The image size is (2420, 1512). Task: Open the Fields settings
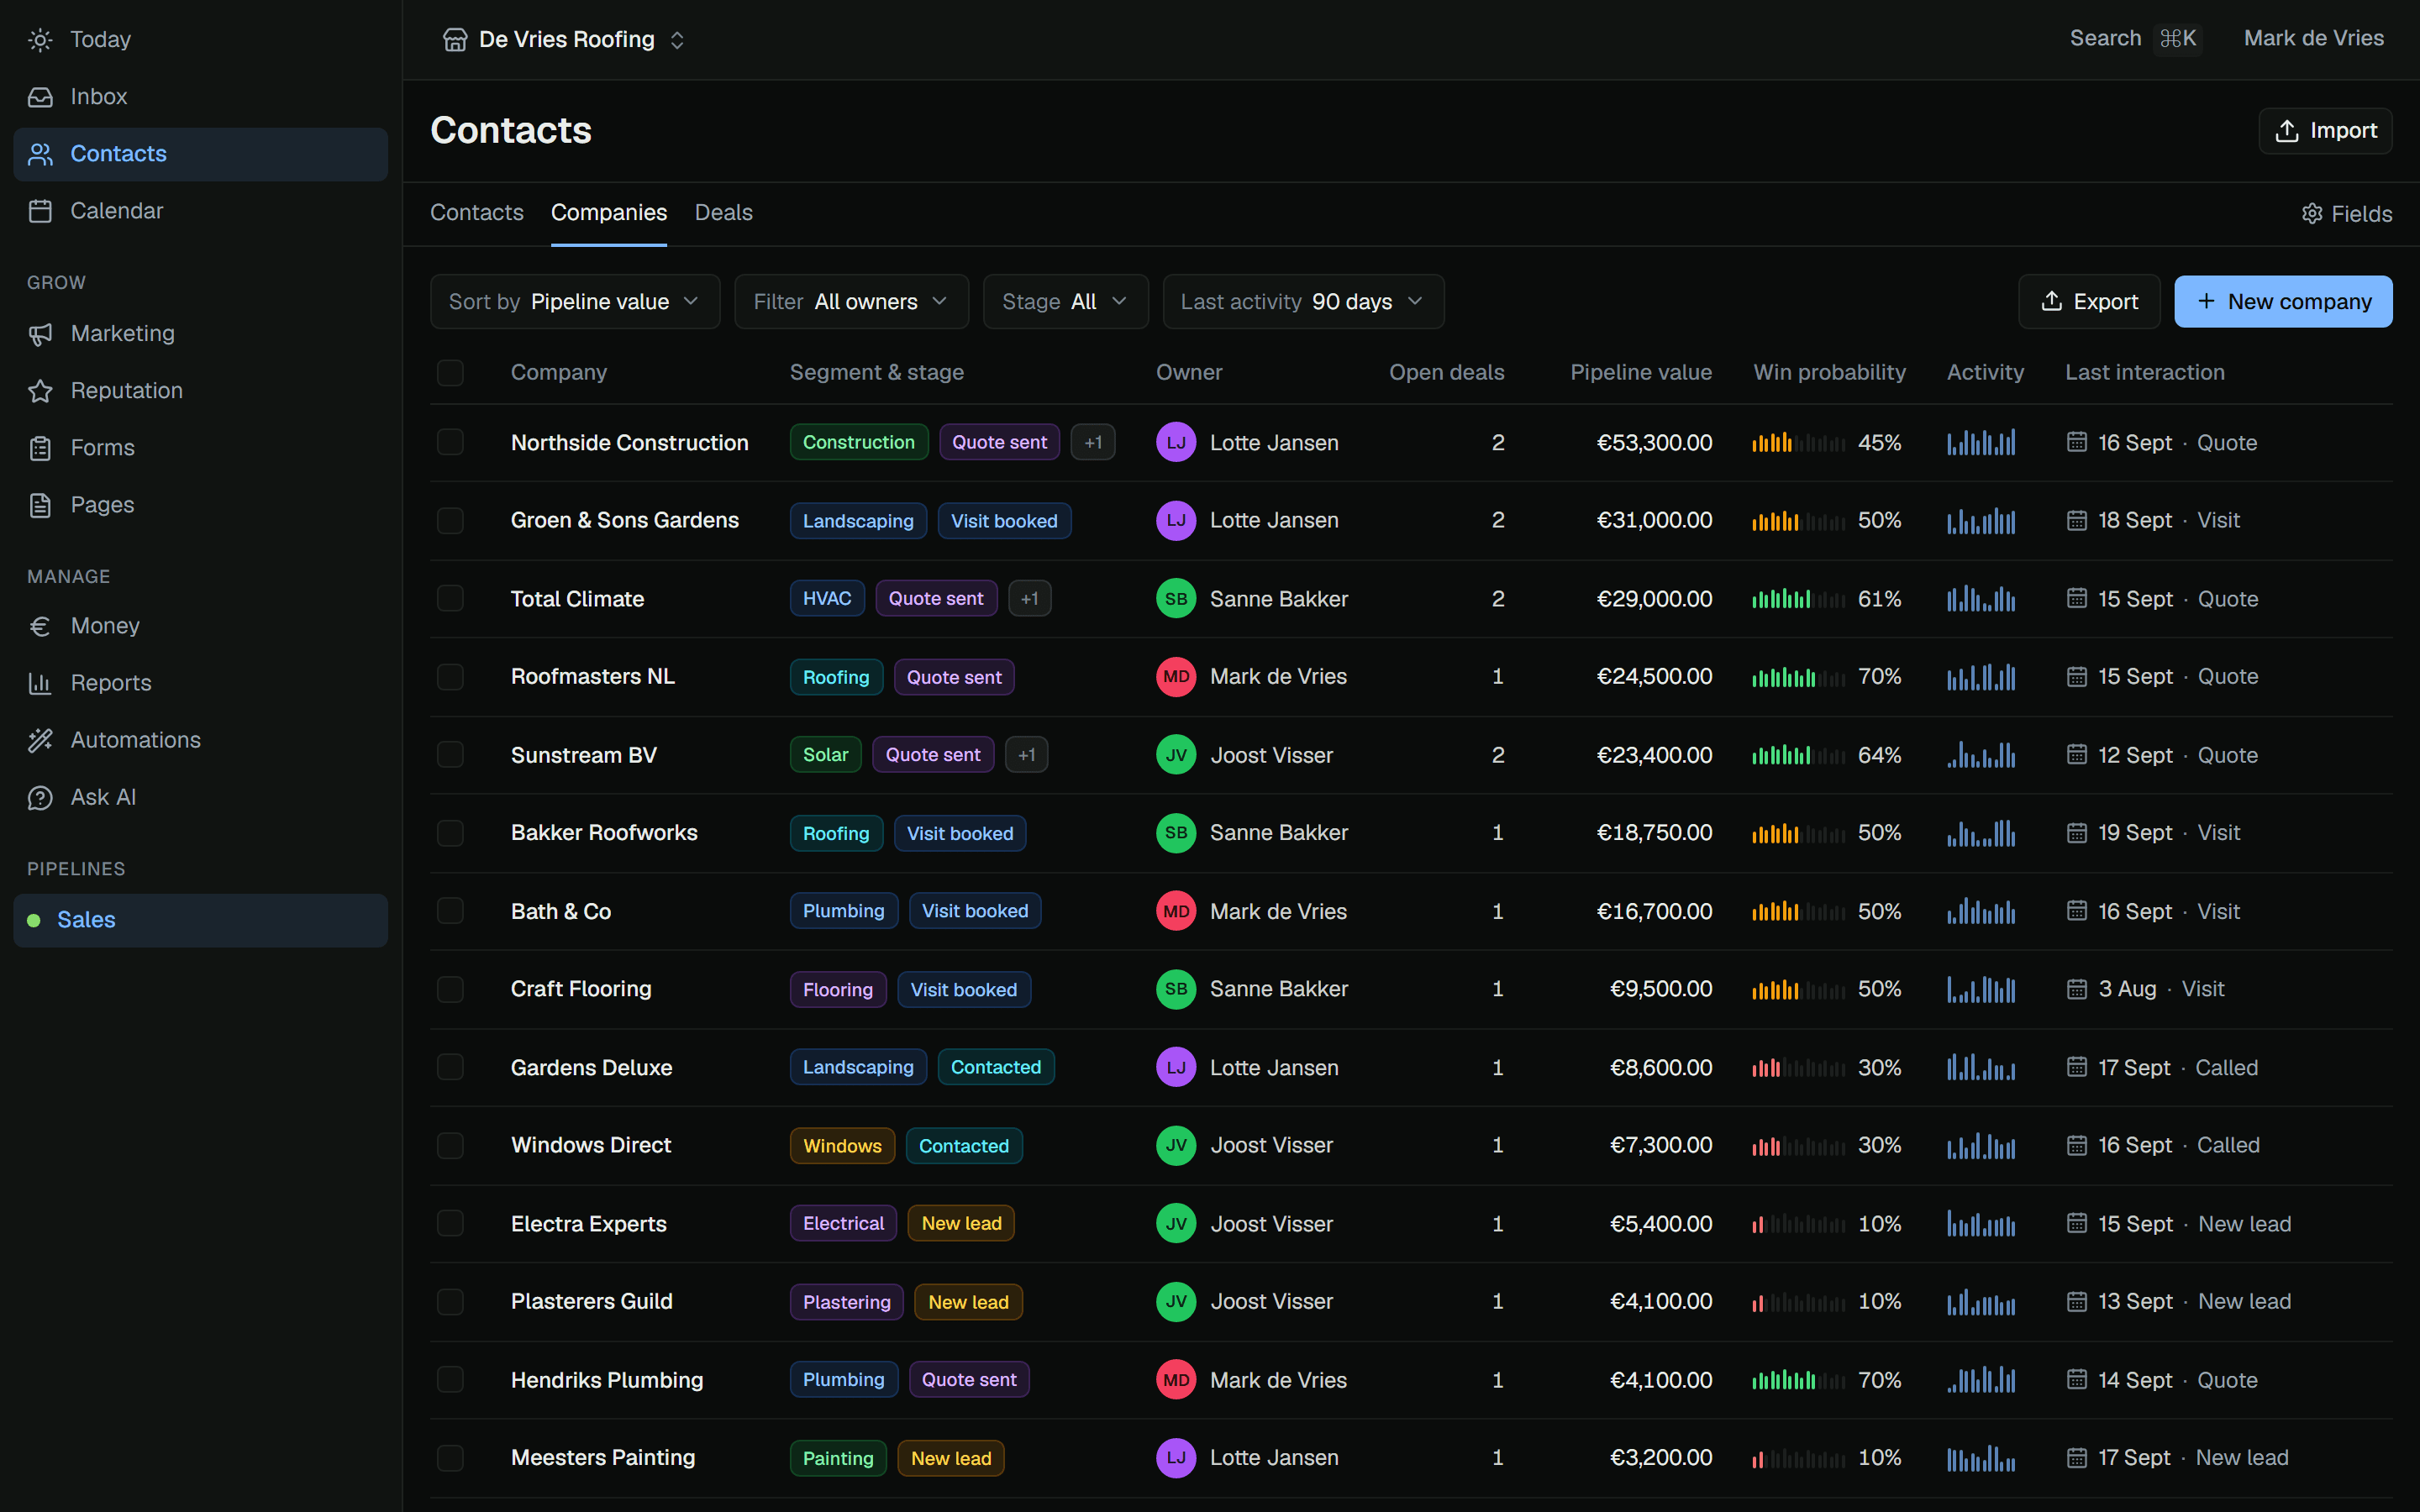2346,214
